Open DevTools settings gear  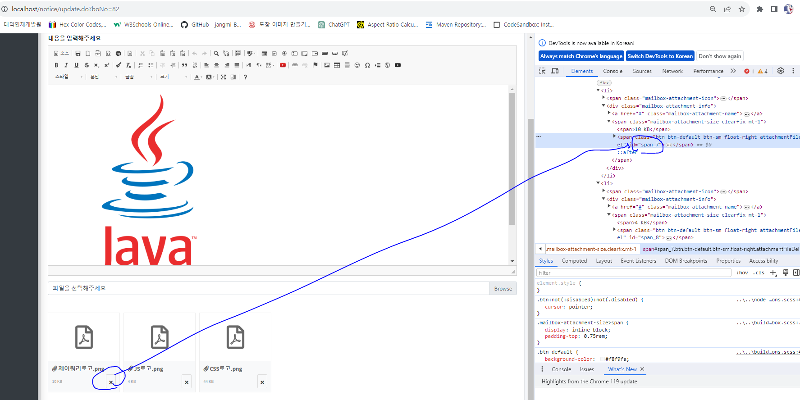781,71
